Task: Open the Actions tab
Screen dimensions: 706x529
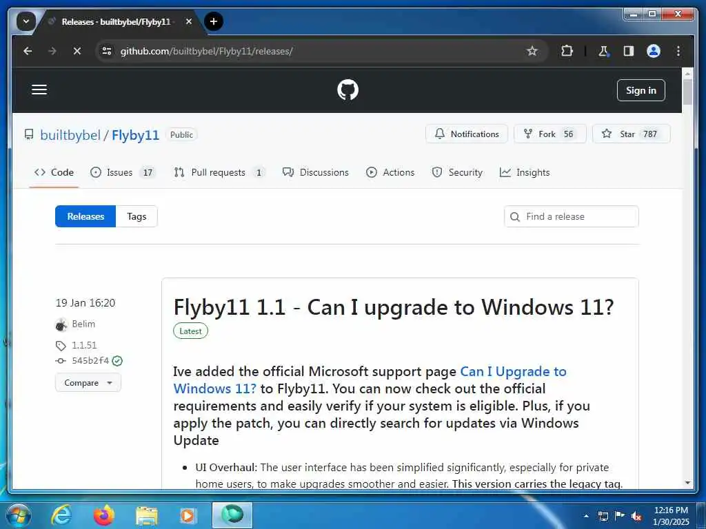Action: coord(390,172)
